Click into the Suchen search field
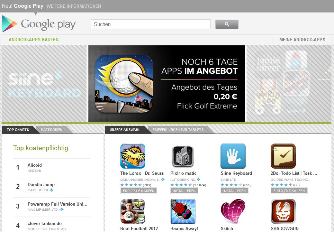Image resolution: width=334 pixels, height=232 pixels. click(150, 24)
